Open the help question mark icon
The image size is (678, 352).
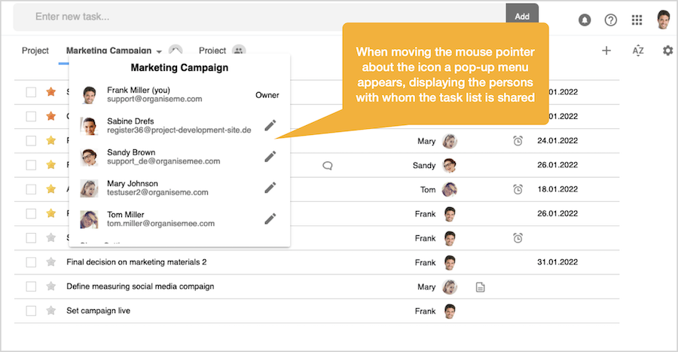coord(611,20)
